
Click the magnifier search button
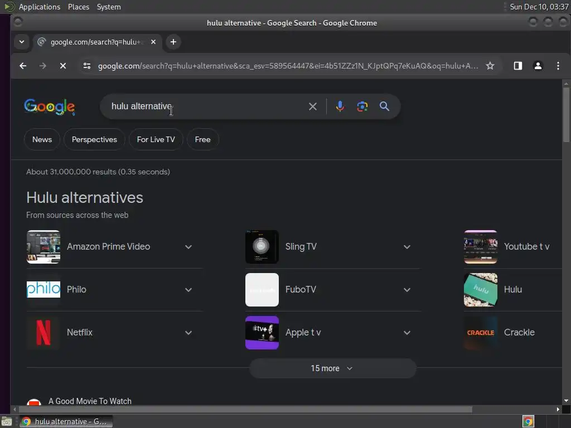point(384,106)
